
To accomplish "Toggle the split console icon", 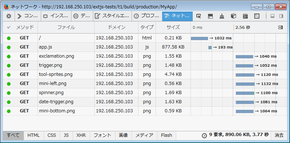I will click(210, 16).
